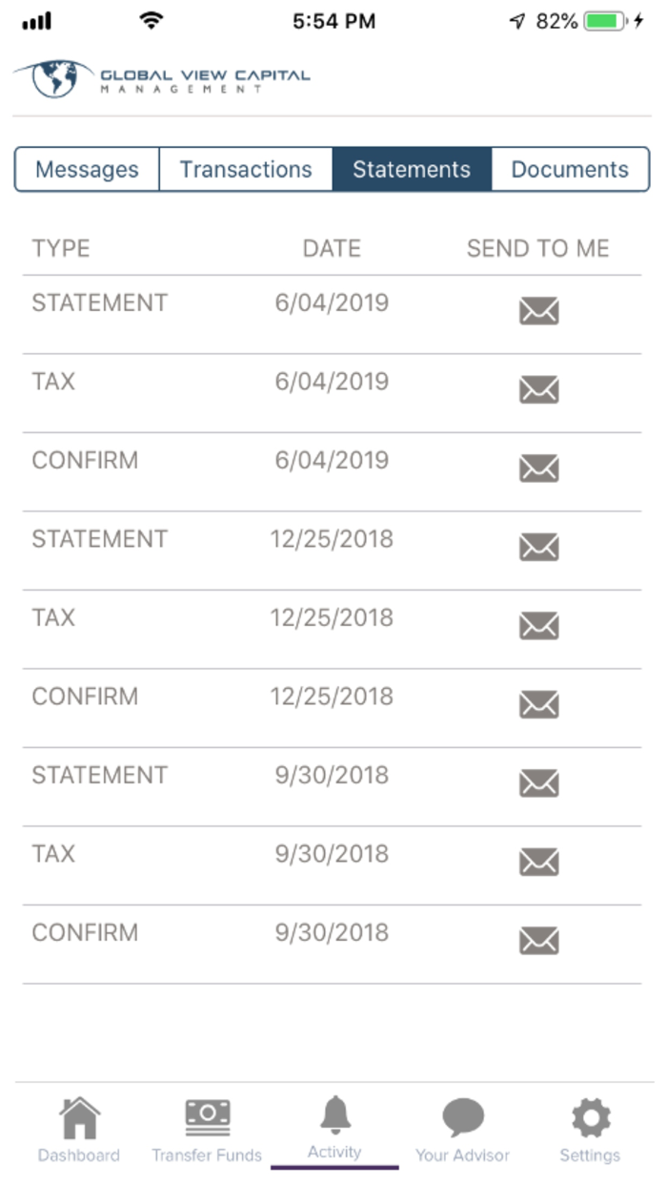Open the Transactions tab
Screen dimensions: 667x1187
pos(246,169)
